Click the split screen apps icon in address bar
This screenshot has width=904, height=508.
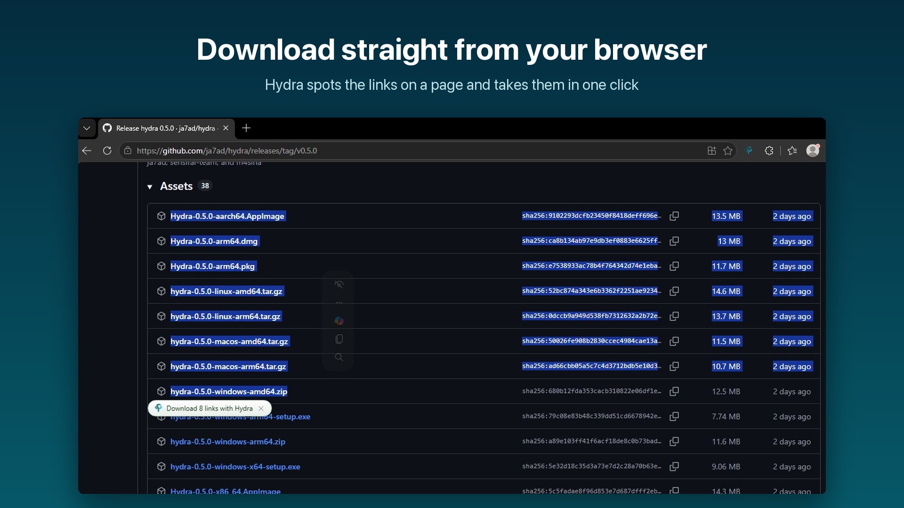[x=712, y=151]
